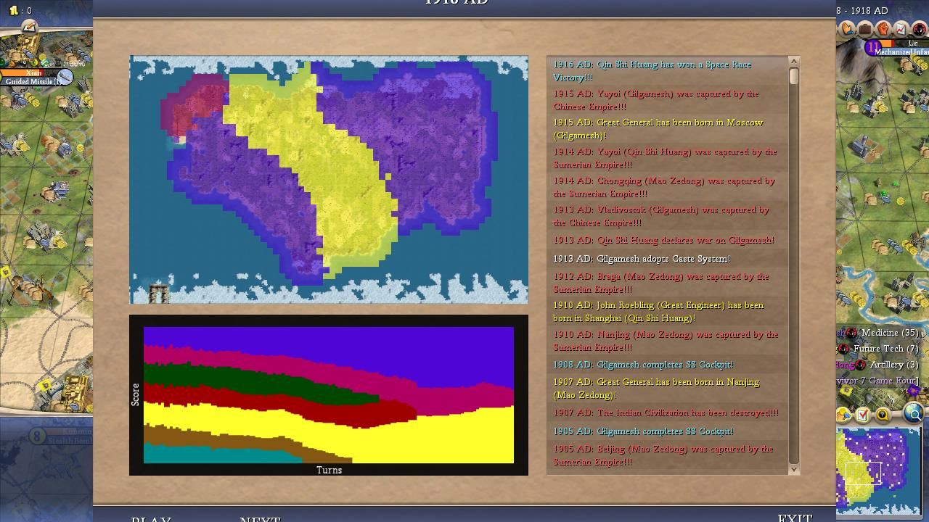The height and width of the screenshot is (522, 929).
Task: Select 'Great General born in Moscow' entry
Action: (667, 129)
